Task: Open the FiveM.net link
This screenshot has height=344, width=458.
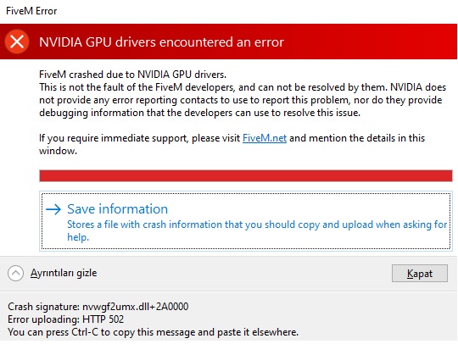Action: 265,138
